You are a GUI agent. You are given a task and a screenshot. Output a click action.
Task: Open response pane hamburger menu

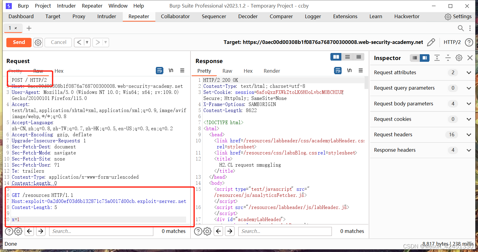click(361, 71)
